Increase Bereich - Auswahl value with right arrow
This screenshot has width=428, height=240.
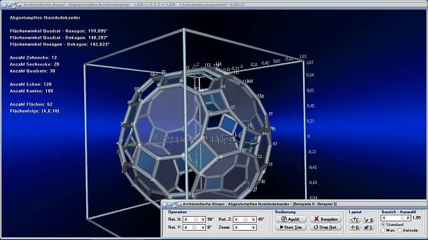tap(408, 218)
